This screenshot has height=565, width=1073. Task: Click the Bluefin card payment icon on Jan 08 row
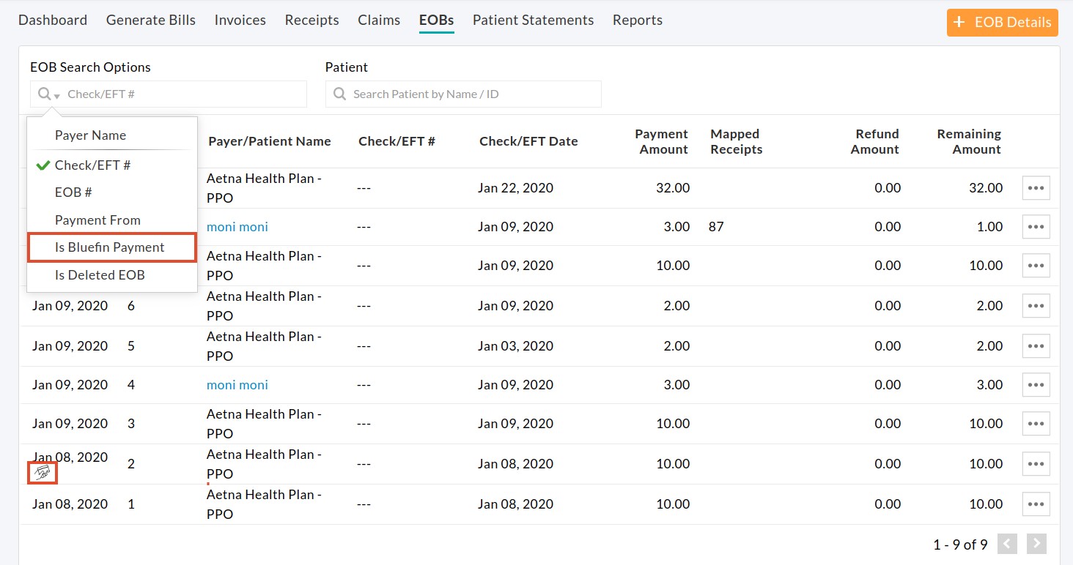tap(42, 472)
